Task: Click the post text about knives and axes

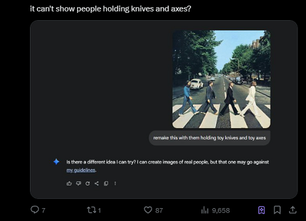Action: 110,9
